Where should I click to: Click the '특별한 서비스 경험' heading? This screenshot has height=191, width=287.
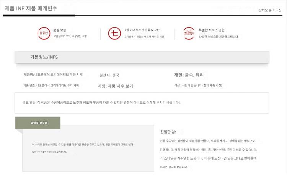point(212,30)
